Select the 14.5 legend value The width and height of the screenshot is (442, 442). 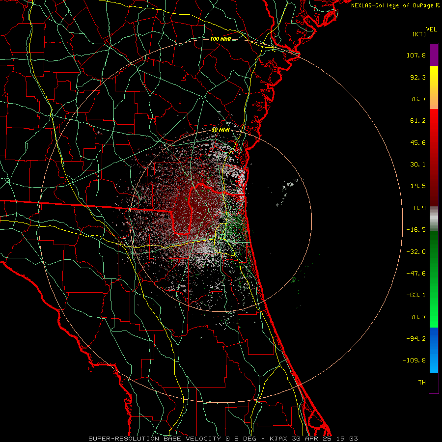[418, 186]
